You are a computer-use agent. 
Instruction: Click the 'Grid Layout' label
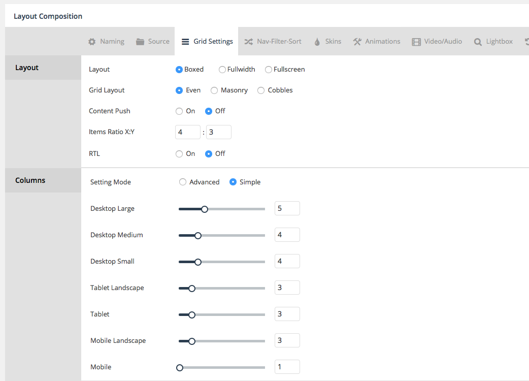coord(107,90)
